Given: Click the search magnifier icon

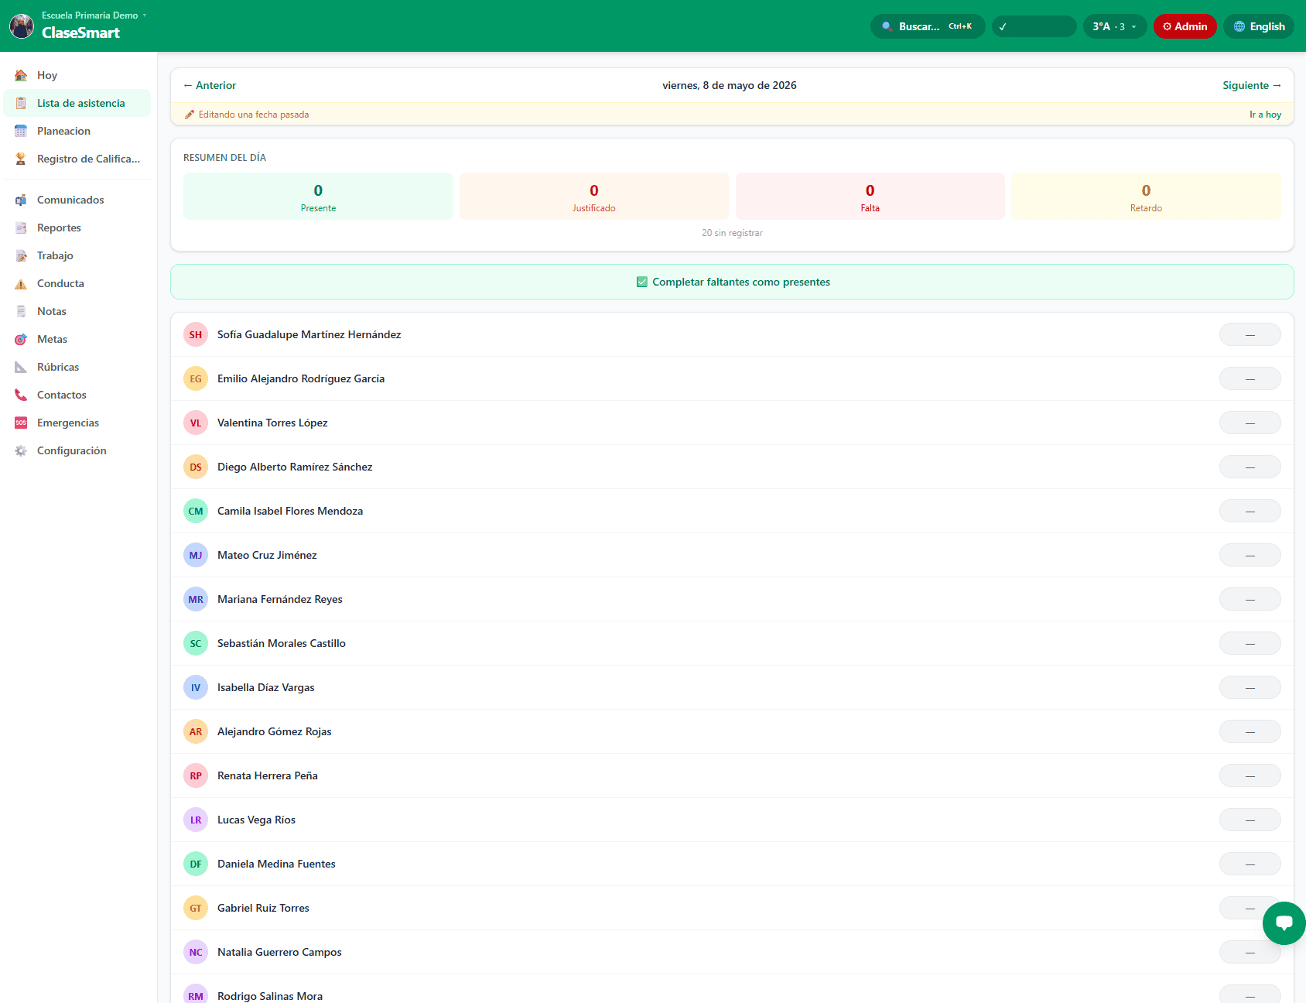Looking at the screenshot, I should 887,26.
